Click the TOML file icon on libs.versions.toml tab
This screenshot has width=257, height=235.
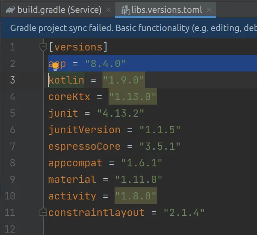point(125,10)
